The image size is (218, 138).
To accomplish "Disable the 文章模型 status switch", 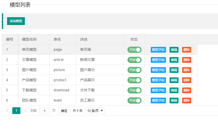I will pos(134,60).
